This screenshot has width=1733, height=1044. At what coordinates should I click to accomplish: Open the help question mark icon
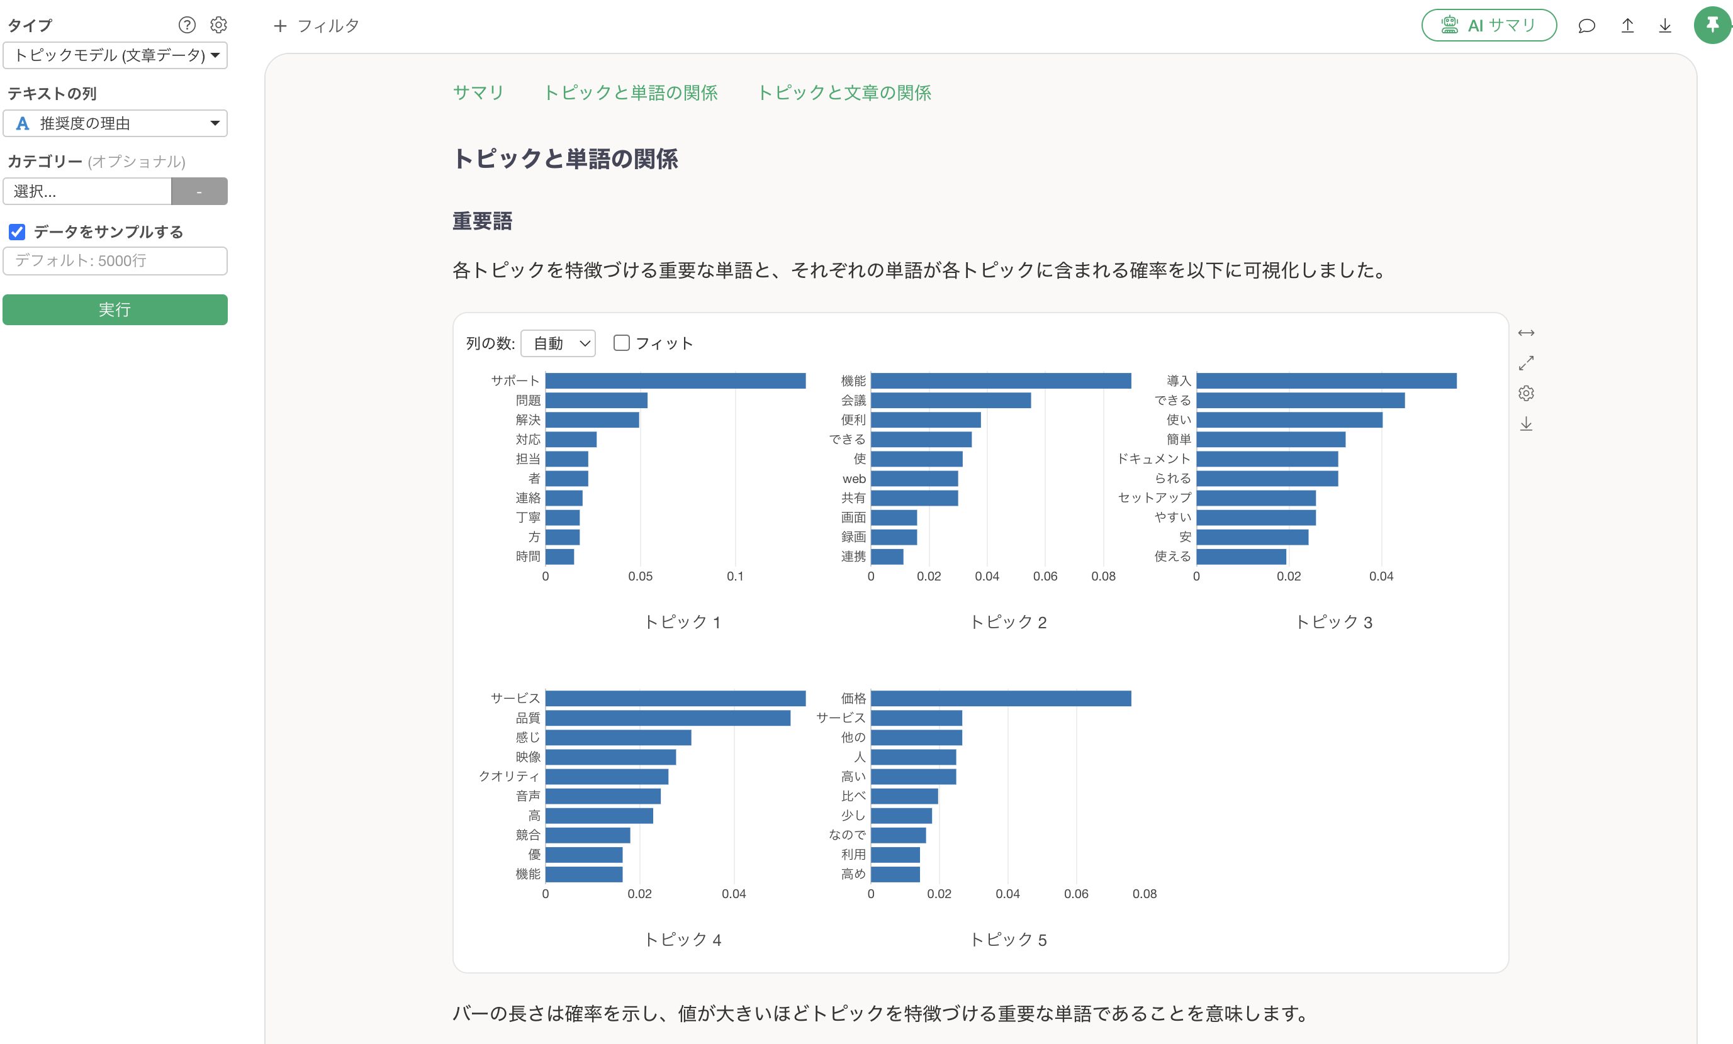(187, 25)
